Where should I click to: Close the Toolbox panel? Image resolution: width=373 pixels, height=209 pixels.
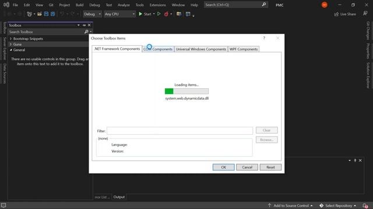(x=89, y=25)
